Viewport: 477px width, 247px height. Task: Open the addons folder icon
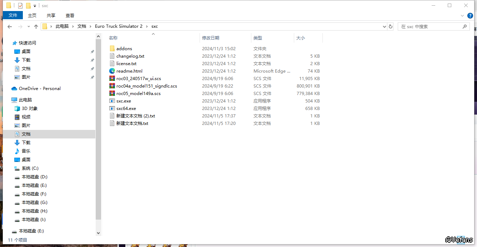coord(112,48)
